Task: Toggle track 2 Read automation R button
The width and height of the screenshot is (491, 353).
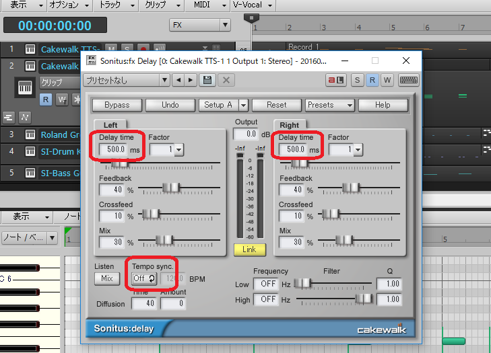Action: [x=46, y=100]
